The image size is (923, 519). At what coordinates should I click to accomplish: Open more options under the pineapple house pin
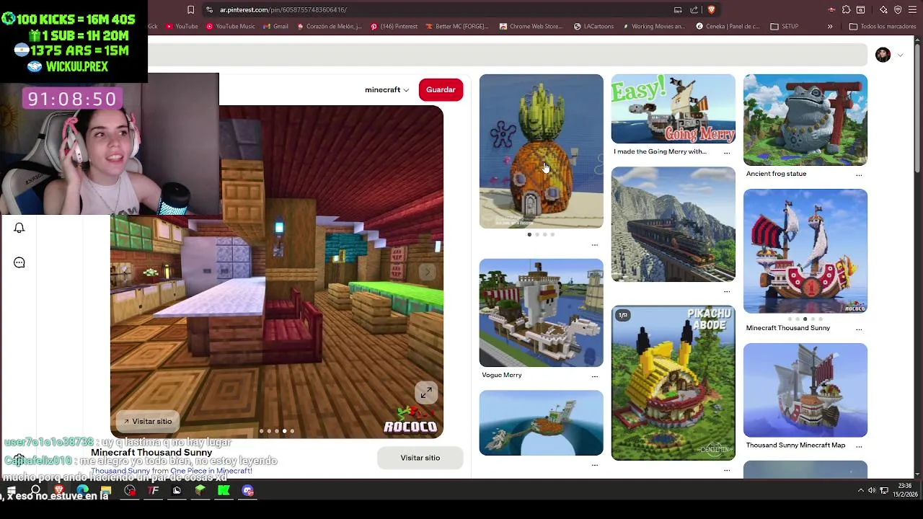click(595, 245)
